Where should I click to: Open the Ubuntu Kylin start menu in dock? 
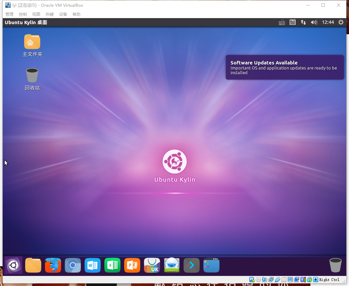pyautogui.click(x=13, y=265)
